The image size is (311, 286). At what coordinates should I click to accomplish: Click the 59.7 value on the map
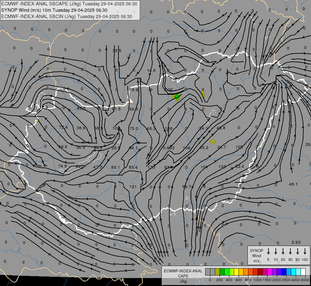[x=187, y=187]
